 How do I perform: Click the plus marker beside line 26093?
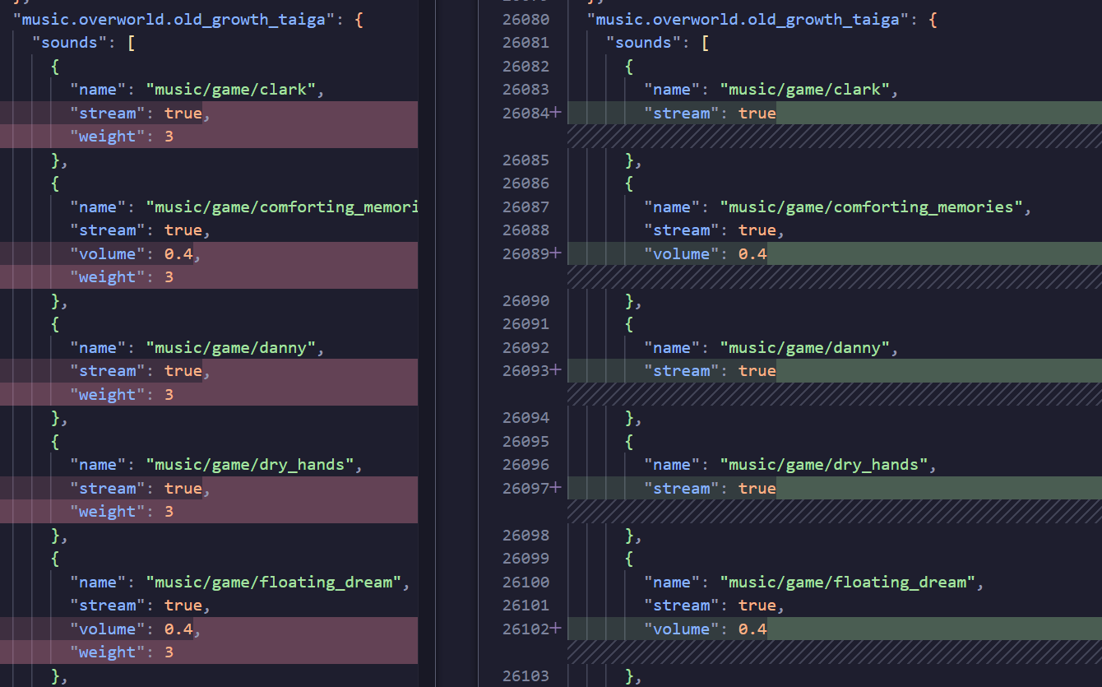tap(557, 370)
